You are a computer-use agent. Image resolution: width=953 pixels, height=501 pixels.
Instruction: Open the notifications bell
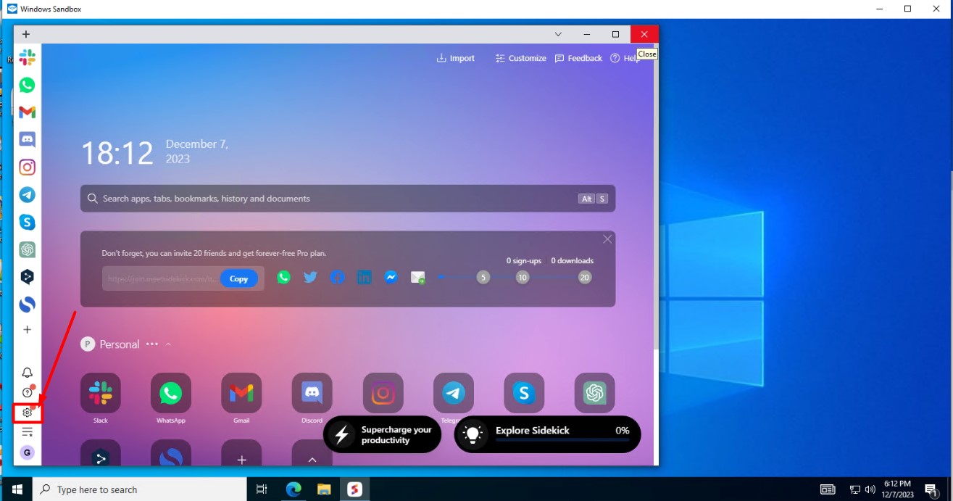point(27,373)
